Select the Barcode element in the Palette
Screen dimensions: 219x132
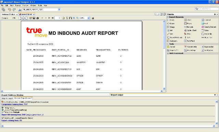pos(189,27)
